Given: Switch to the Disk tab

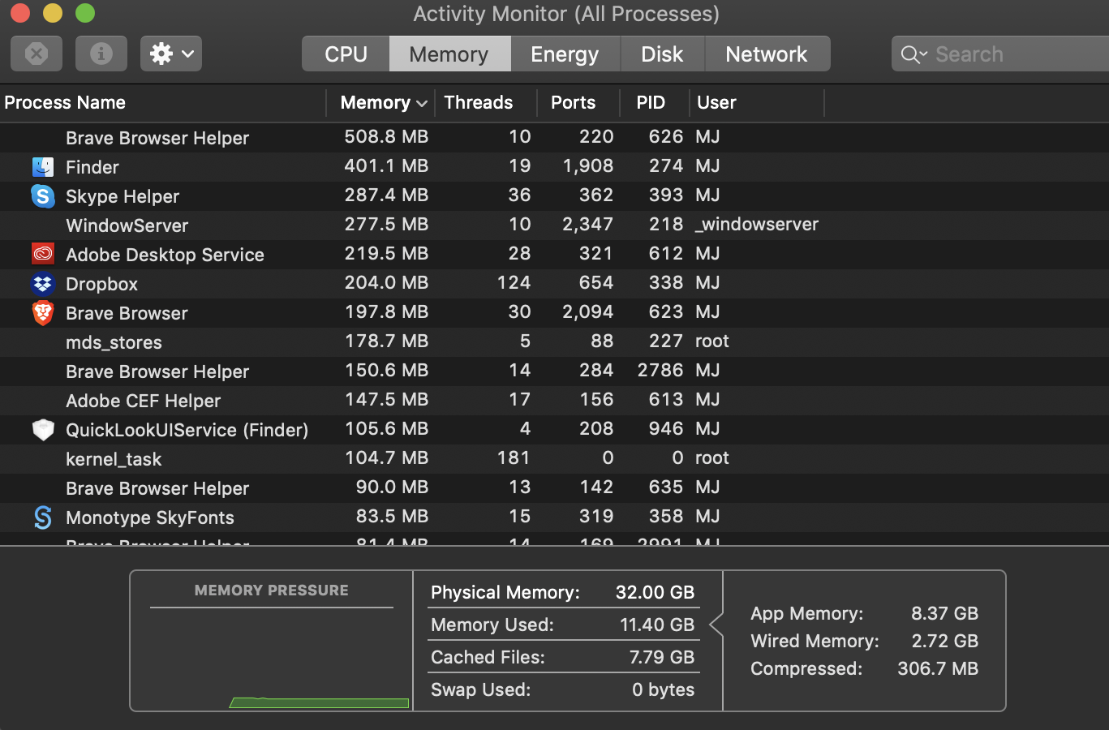Looking at the screenshot, I should (x=662, y=54).
